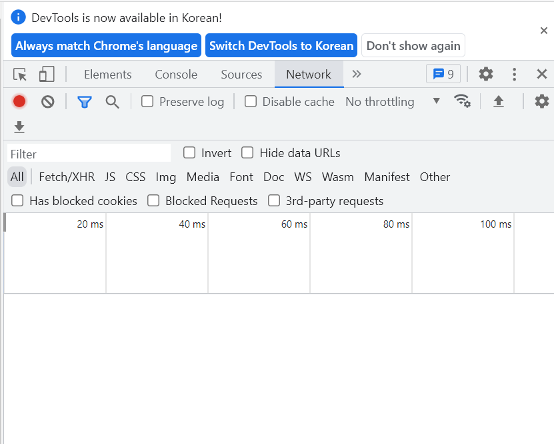Open network conditions Wi-Fi gear icon
Viewport: 554px width, 444px height.
462,101
